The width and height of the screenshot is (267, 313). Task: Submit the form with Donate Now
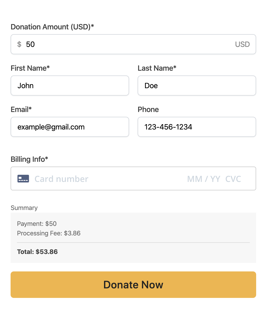[133, 285]
